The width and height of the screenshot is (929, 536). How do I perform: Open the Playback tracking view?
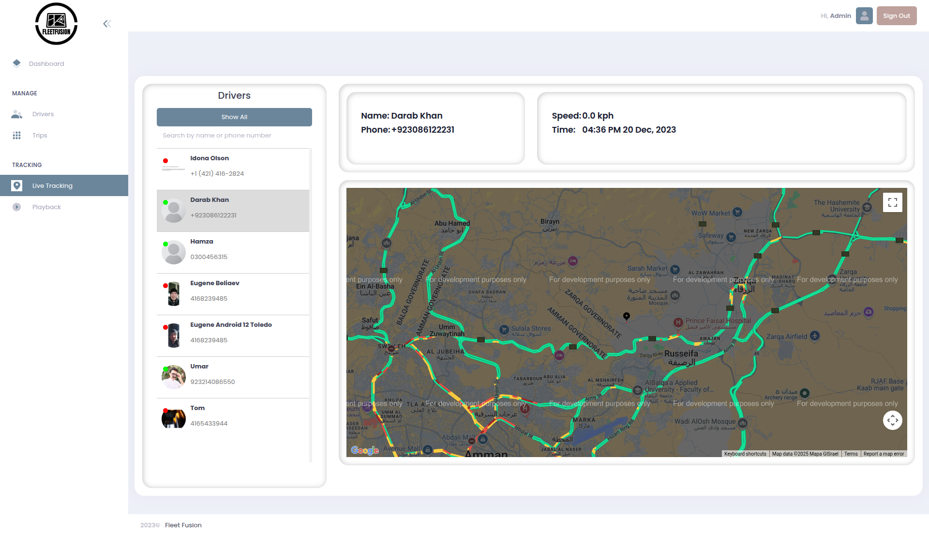coord(46,207)
